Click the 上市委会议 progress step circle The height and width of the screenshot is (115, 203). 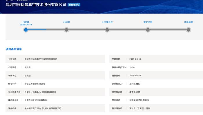click(107, 30)
